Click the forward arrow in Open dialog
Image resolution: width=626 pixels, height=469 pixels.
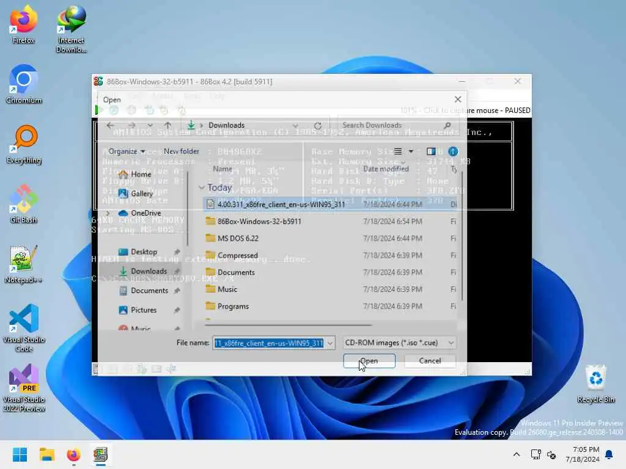pos(131,125)
